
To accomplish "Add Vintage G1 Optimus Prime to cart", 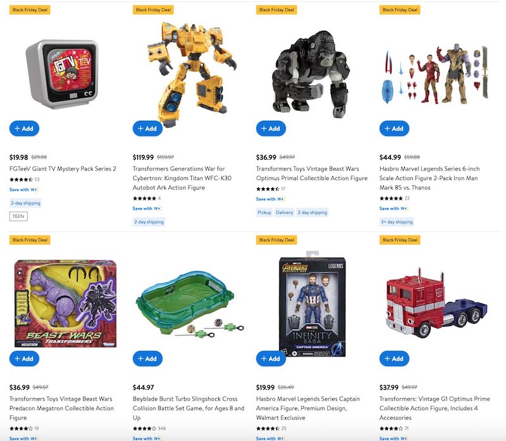I will (394, 358).
